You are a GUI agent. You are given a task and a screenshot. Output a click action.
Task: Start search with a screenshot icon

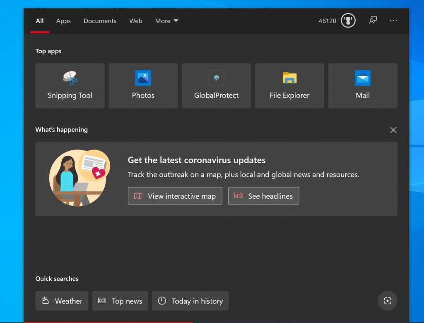click(x=387, y=301)
